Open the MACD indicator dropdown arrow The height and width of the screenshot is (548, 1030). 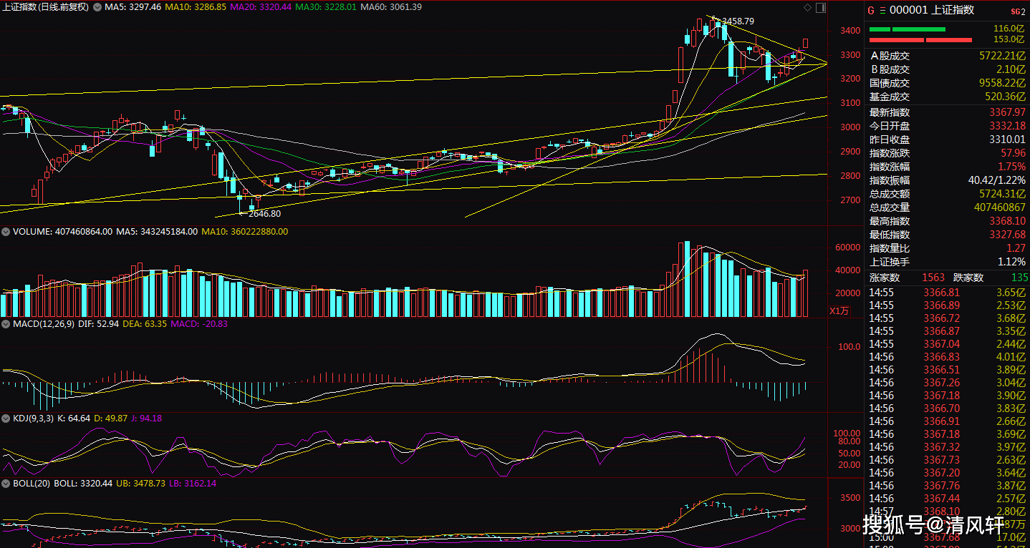click(6, 324)
